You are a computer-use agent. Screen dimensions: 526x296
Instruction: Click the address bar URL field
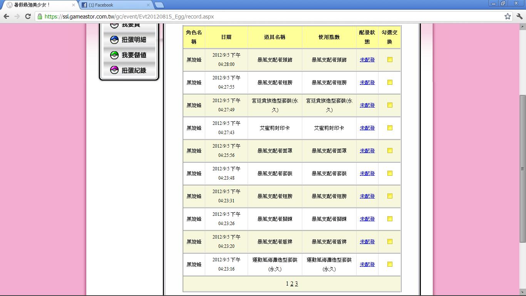[270, 17]
